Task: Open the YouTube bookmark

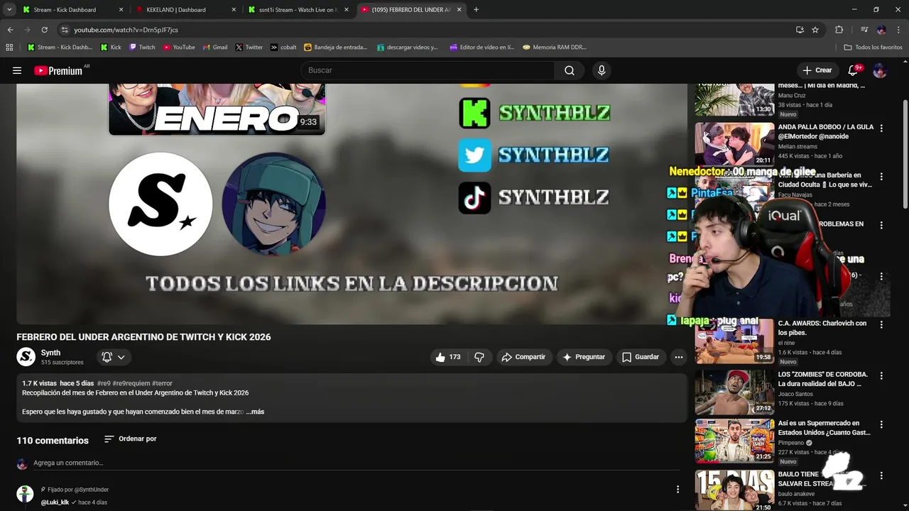Action: pos(179,48)
